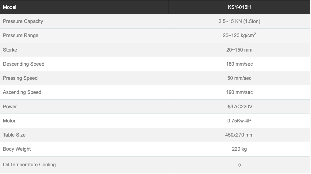This screenshot has width=311, height=174.
Task: Click the 450x270 mm table size value
Action: (x=239, y=135)
